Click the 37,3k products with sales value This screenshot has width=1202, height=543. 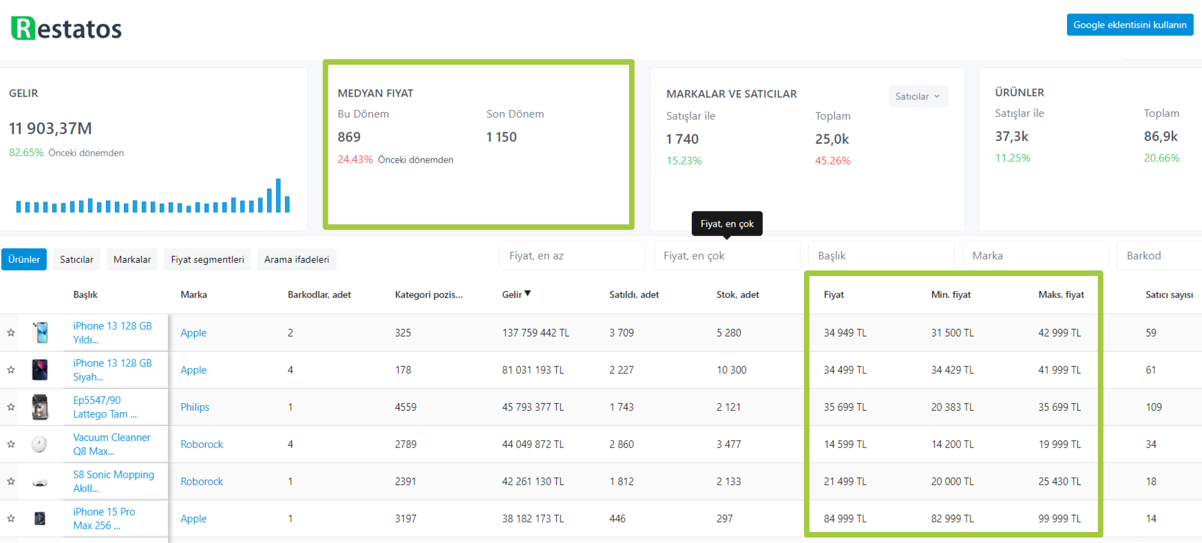click(1011, 136)
